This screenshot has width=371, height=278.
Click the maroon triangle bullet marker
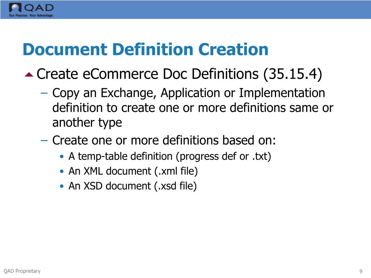point(29,75)
